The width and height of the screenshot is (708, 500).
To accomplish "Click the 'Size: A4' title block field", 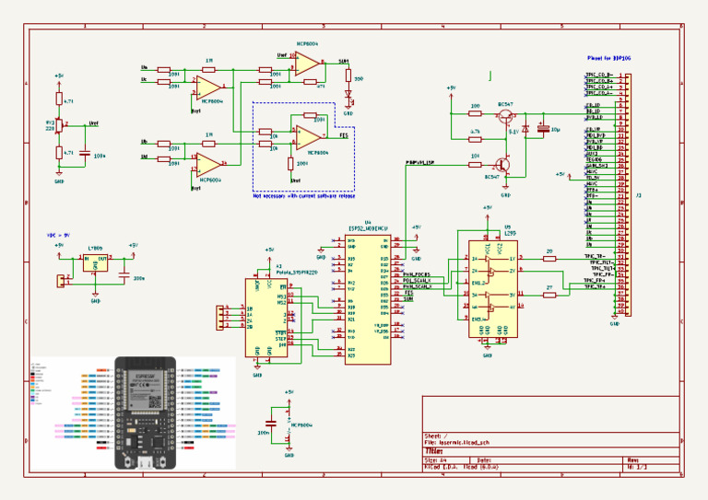I will [x=436, y=460].
